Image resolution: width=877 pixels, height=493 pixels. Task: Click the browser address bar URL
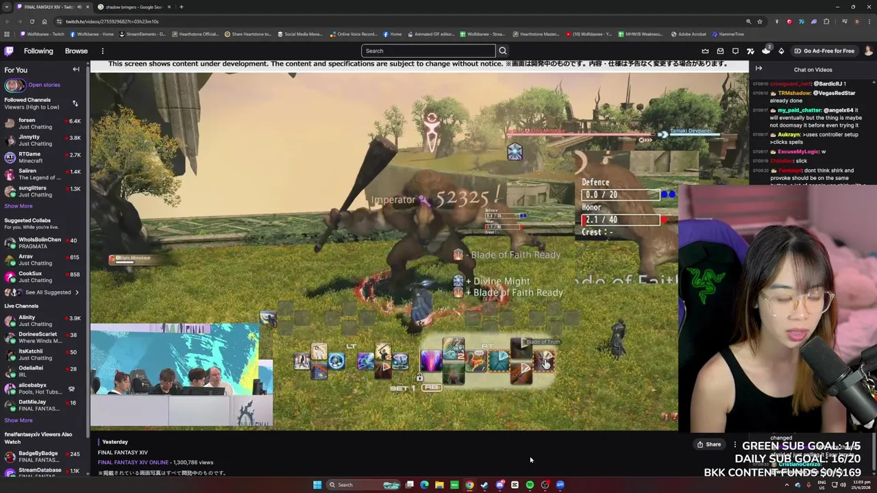[x=112, y=21]
